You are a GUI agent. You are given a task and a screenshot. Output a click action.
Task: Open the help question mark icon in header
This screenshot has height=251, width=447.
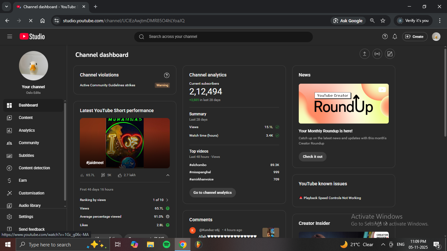[x=385, y=37]
